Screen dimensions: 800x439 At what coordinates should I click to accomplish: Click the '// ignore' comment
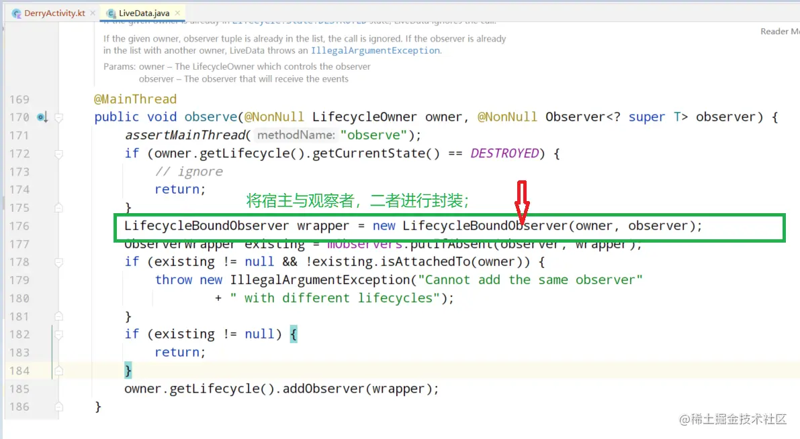click(189, 172)
